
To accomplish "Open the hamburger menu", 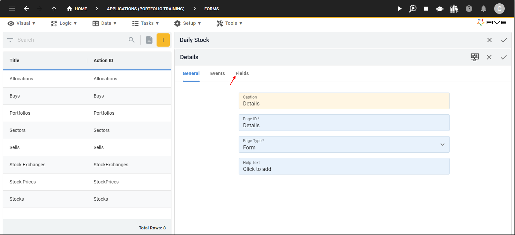I will (x=12, y=9).
